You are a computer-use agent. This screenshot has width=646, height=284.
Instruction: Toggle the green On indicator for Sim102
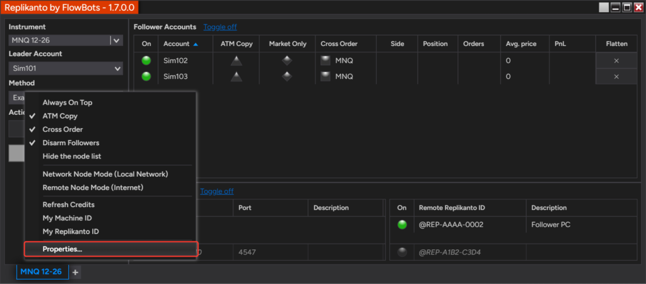pos(146,61)
